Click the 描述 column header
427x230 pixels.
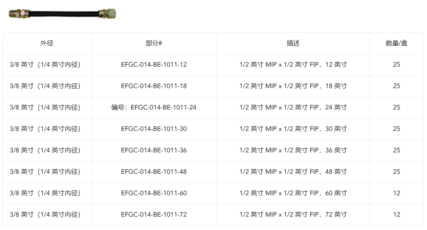point(293,43)
